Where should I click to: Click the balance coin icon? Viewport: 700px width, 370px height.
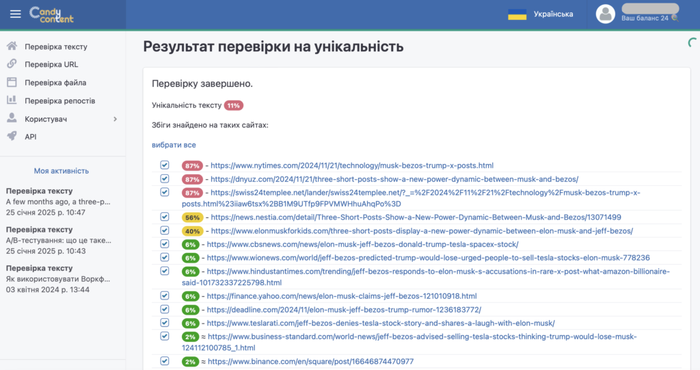pos(675,18)
